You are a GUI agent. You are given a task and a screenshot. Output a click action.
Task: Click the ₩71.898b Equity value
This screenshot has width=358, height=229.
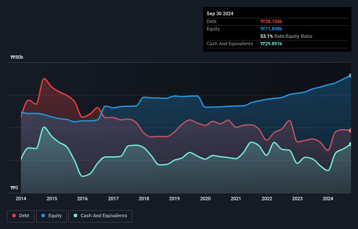[271, 29]
